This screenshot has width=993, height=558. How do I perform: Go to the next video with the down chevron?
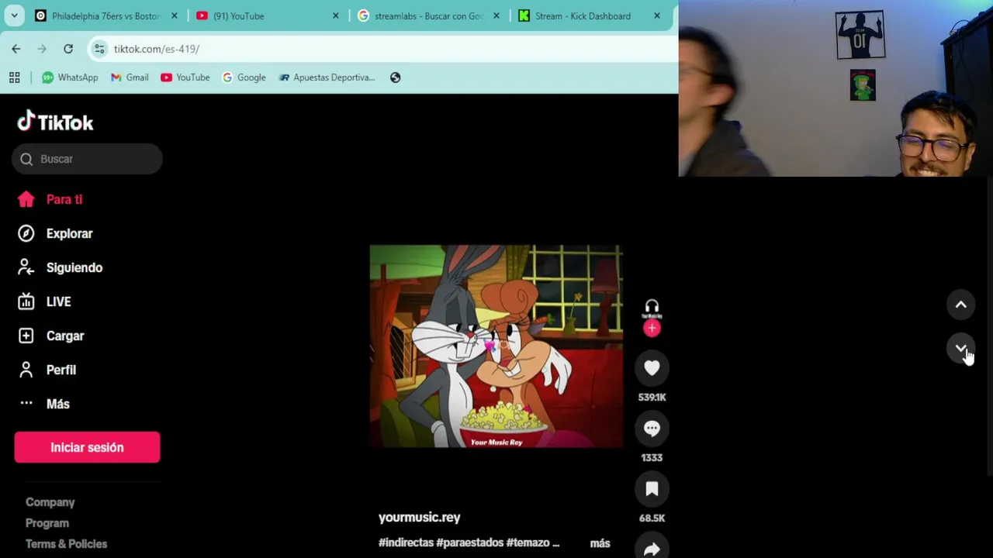pos(961,349)
